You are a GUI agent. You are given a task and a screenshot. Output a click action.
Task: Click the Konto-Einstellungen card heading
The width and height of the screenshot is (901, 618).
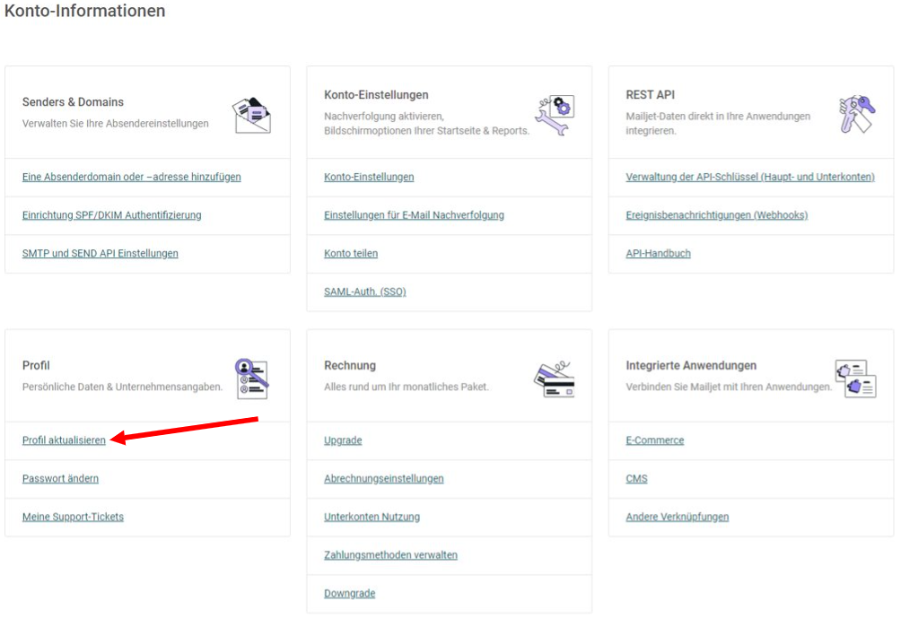pyautogui.click(x=376, y=95)
